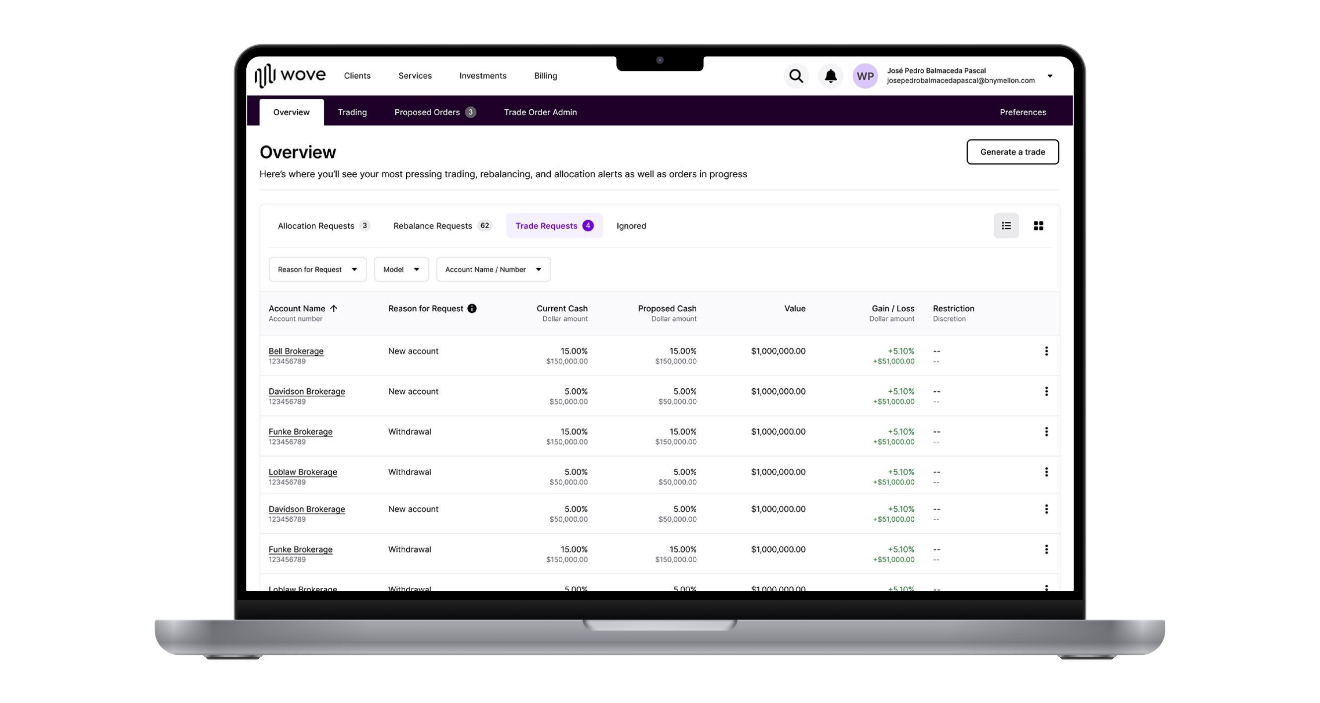Click Withdrawal reason in first Funke Brokerage row
The height and width of the screenshot is (703, 1320).
(x=409, y=431)
